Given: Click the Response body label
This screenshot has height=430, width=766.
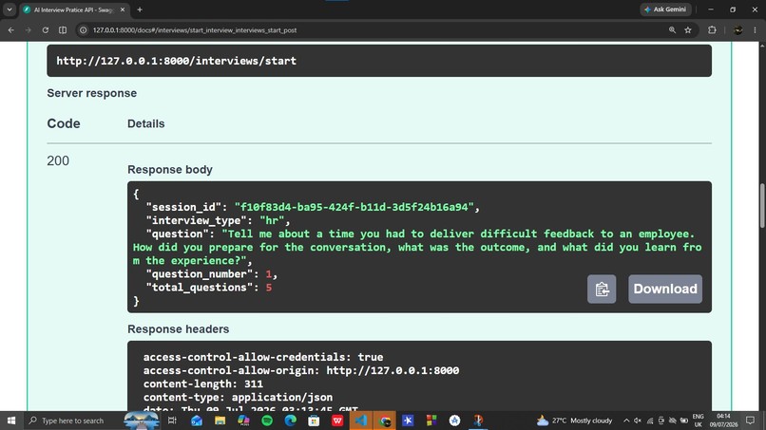Looking at the screenshot, I should (170, 169).
